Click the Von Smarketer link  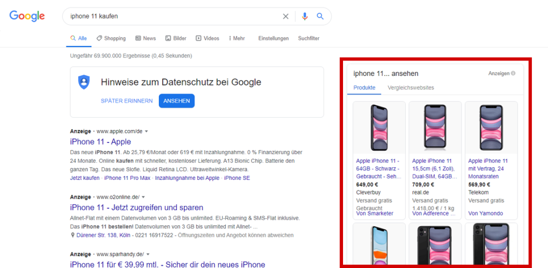374,213
